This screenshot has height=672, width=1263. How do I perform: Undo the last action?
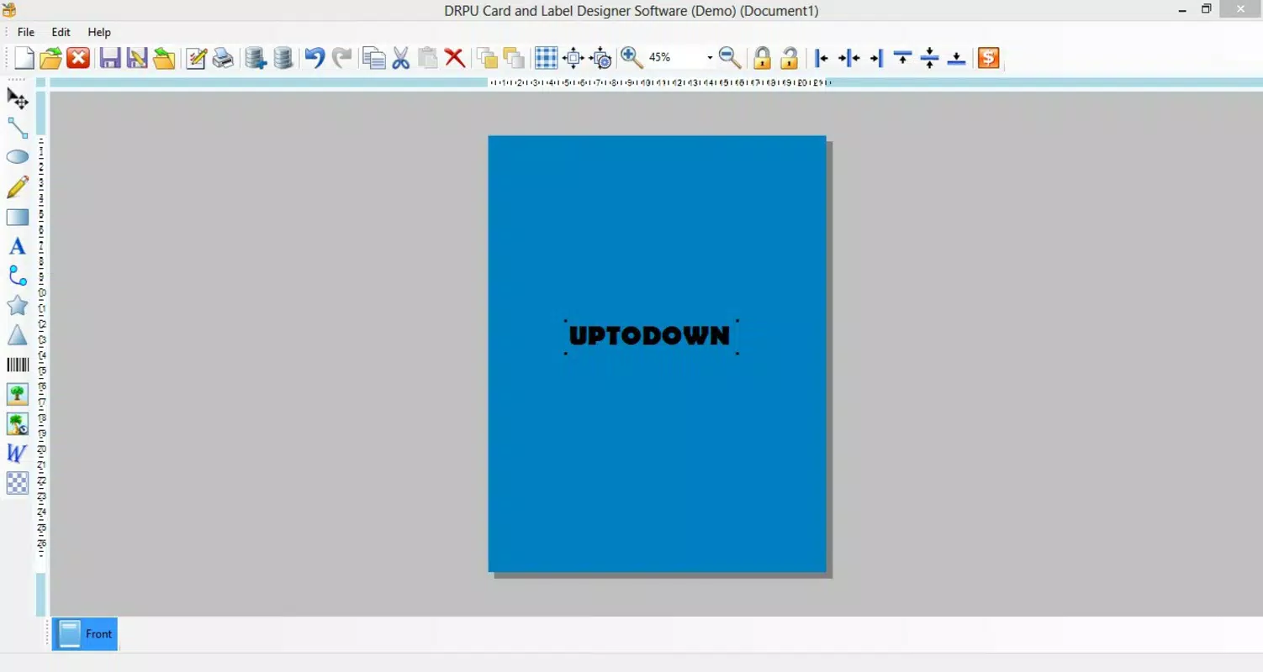(314, 58)
